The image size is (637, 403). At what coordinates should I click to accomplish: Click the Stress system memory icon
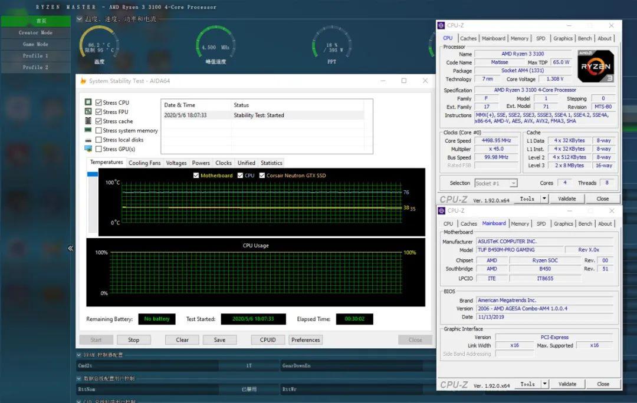point(88,130)
